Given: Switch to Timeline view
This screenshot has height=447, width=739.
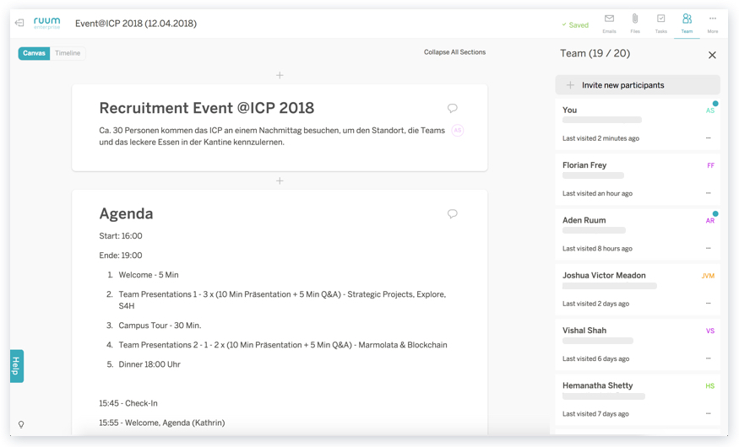Looking at the screenshot, I should pyautogui.click(x=68, y=53).
